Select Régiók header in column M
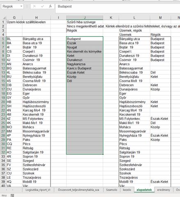Viewport: 180px width, 197px height. (x=160, y=34)
